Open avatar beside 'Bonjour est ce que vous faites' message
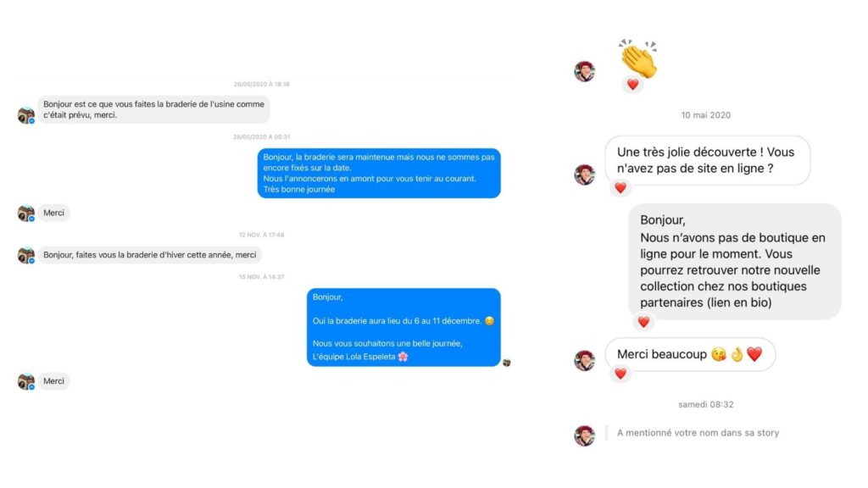868x488 pixels. [26, 115]
